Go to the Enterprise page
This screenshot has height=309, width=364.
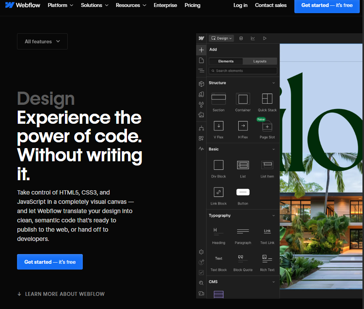pyautogui.click(x=165, y=5)
